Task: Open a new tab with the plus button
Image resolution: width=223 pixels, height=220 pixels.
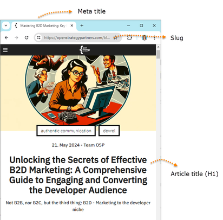Action: (82, 25)
